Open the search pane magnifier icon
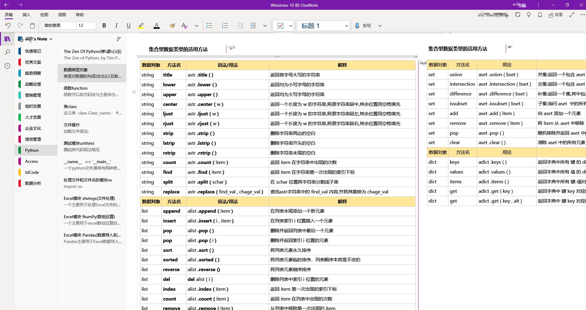The width and height of the screenshot is (586, 310). point(7,52)
